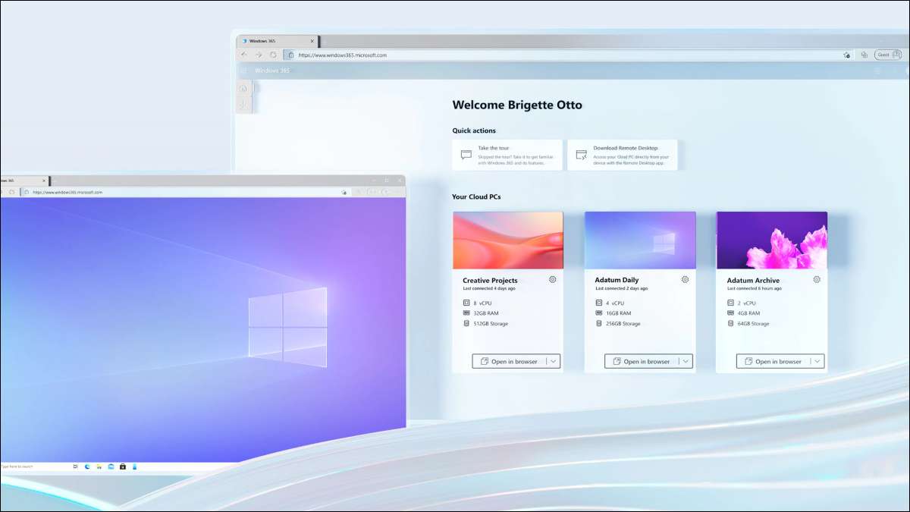Click the address bar in rear browser
Viewport: 910px width, 512px height.
[x=567, y=55]
